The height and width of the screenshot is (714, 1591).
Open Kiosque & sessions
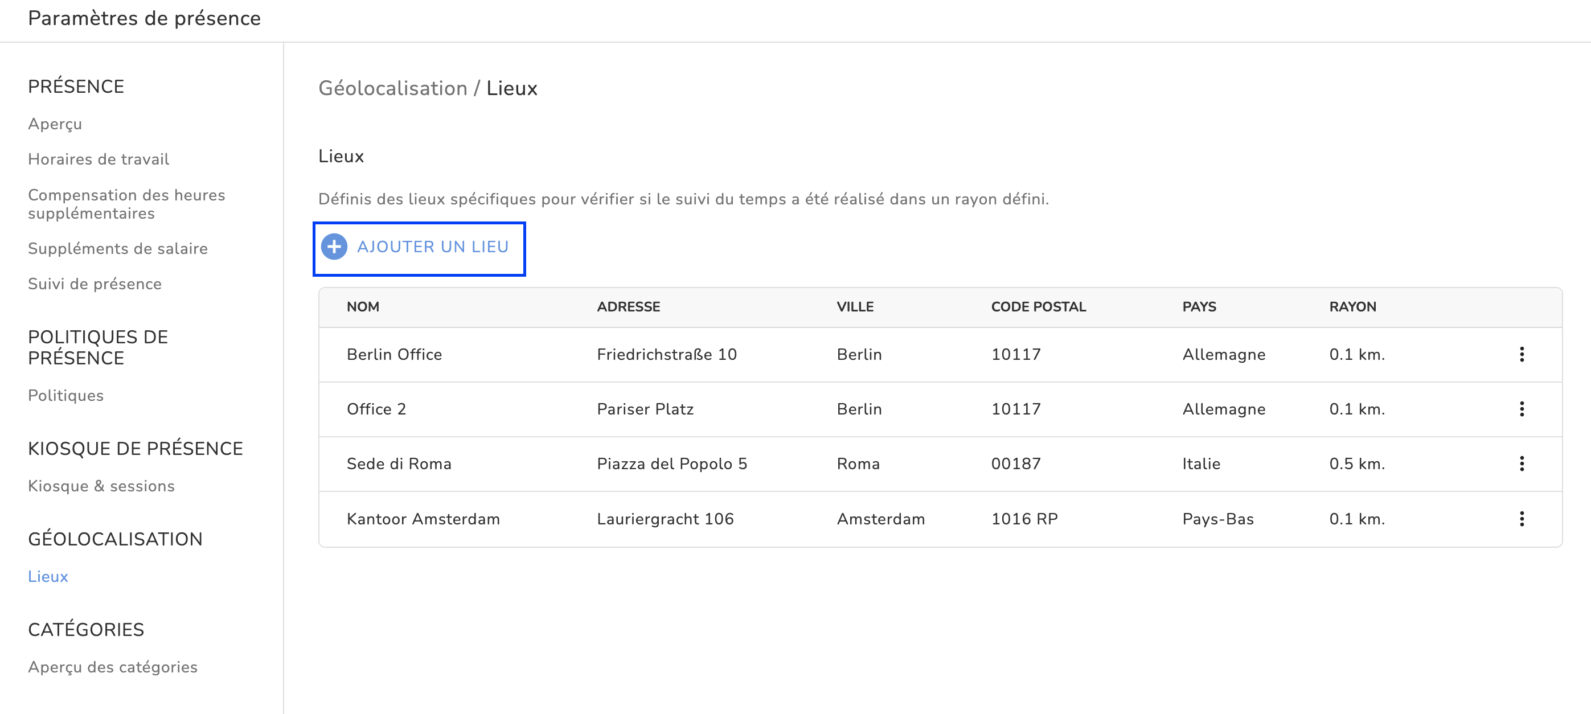pyautogui.click(x=101, y=486)
